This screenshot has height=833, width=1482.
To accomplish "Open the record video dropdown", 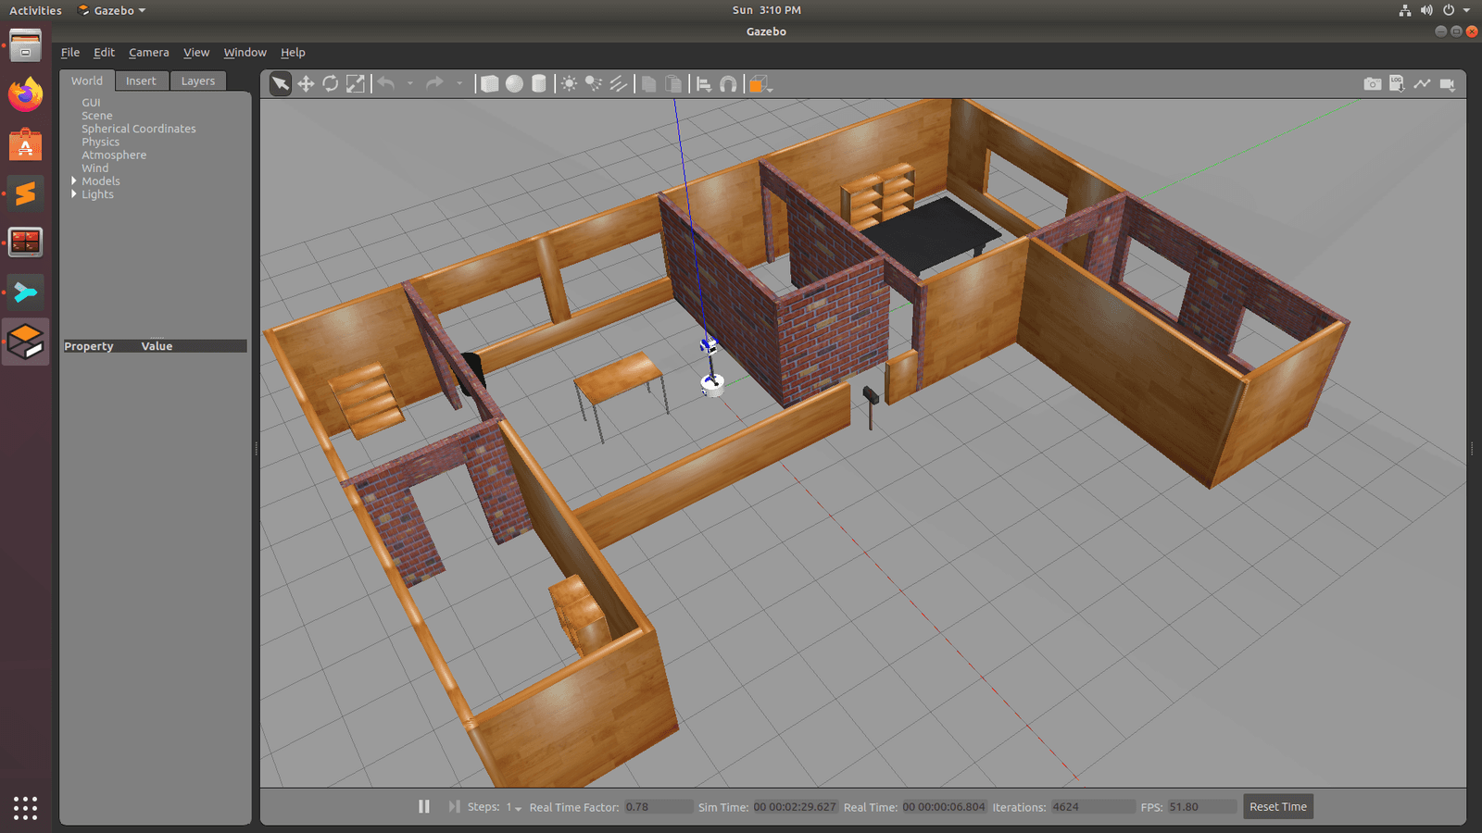I will pyautogui.click(x=1448, y=84).
